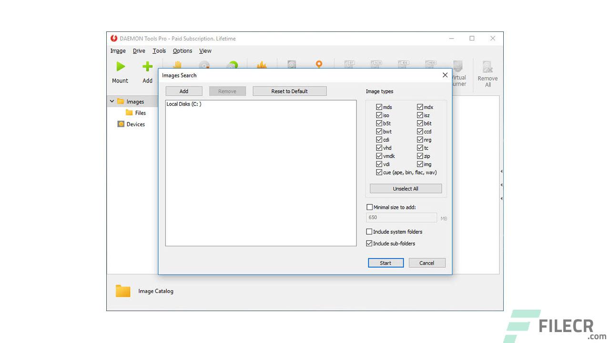
Task: Enable Minimal size to add option
Action: [369, 207]
